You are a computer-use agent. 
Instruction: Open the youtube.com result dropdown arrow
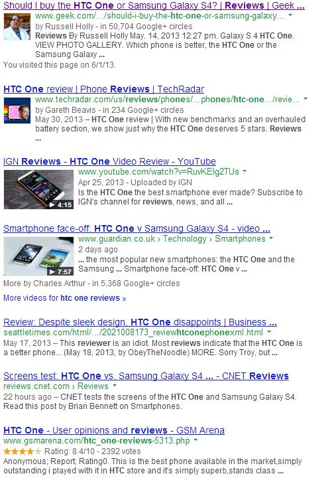click(x=245, y=171)
